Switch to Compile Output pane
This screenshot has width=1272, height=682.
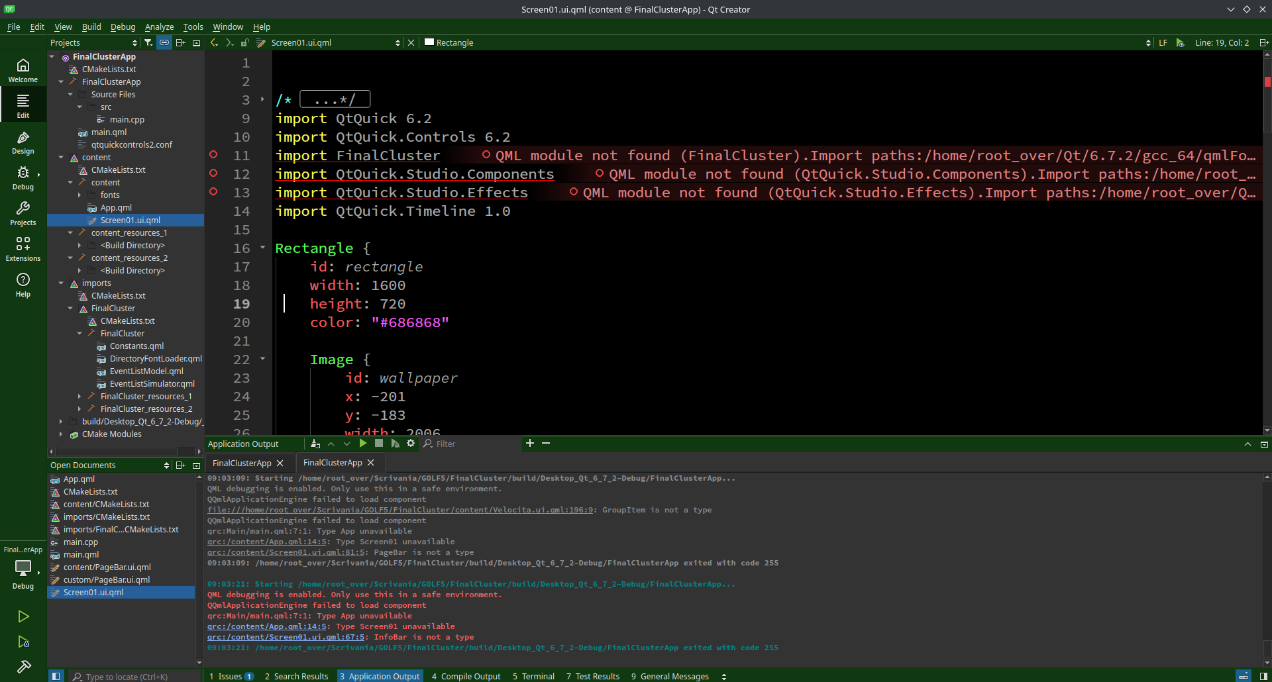(466, 676)
